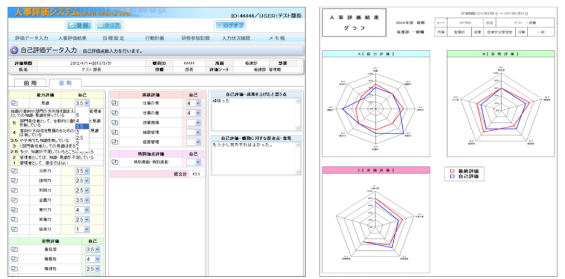Choose 4 in the open 見識 score list
Viewport: 565px width, 279px height.
tap(77, 120)
